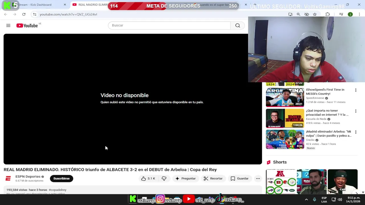Click the Recortar clip button

213,179
